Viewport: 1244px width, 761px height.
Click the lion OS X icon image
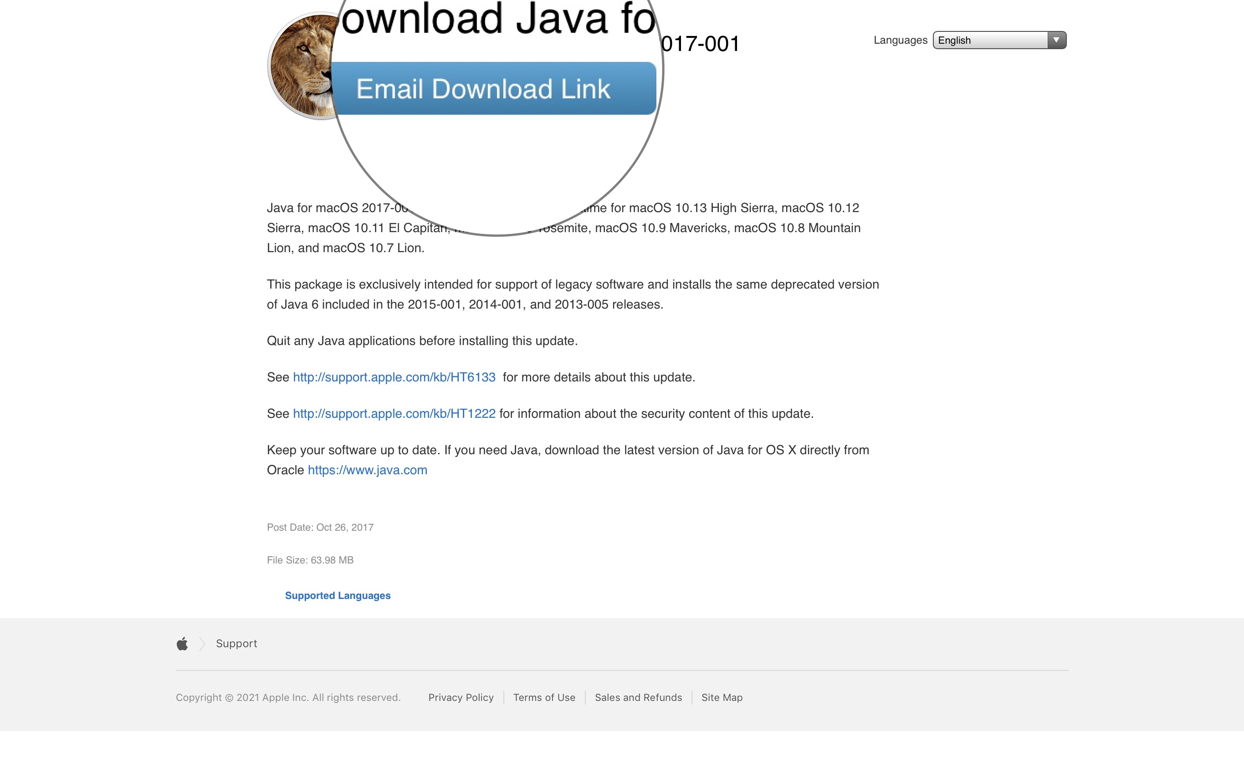302,66
